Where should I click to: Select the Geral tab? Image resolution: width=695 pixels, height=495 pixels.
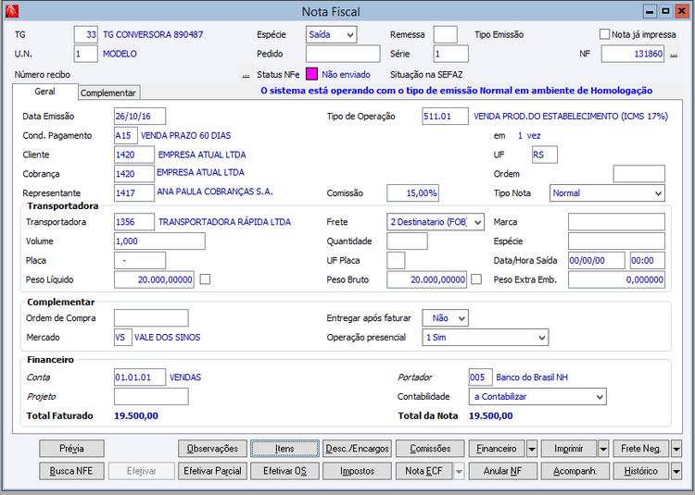click(x=44, y=92)
